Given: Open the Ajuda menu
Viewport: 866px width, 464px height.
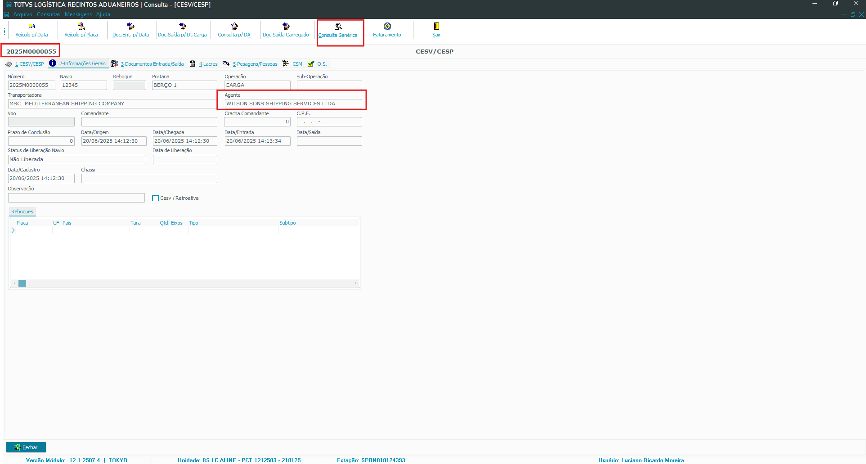Looking at the screenshot, I should point(103,14).
